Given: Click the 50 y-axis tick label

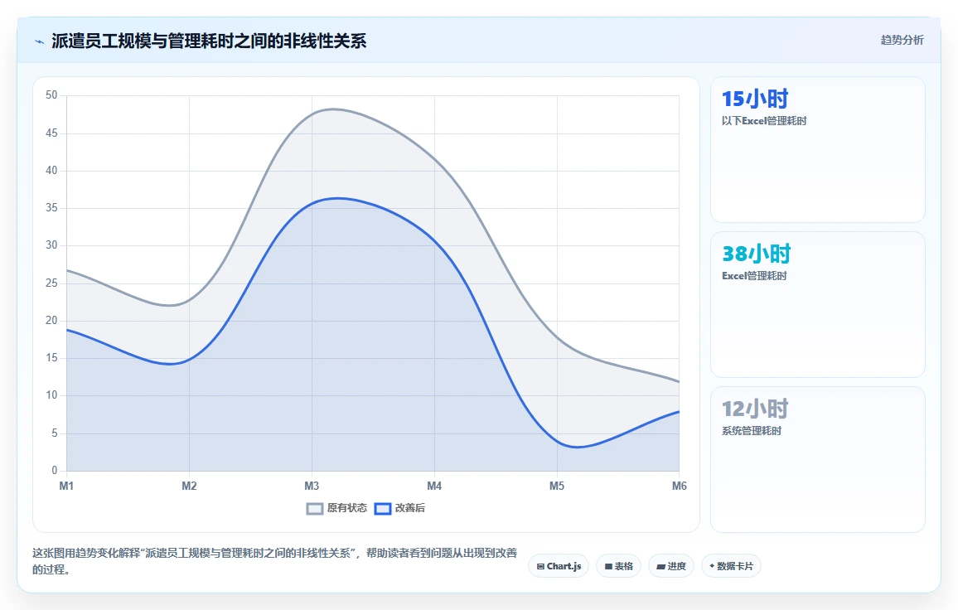Looking at the screenshot, I should point(51,94).
